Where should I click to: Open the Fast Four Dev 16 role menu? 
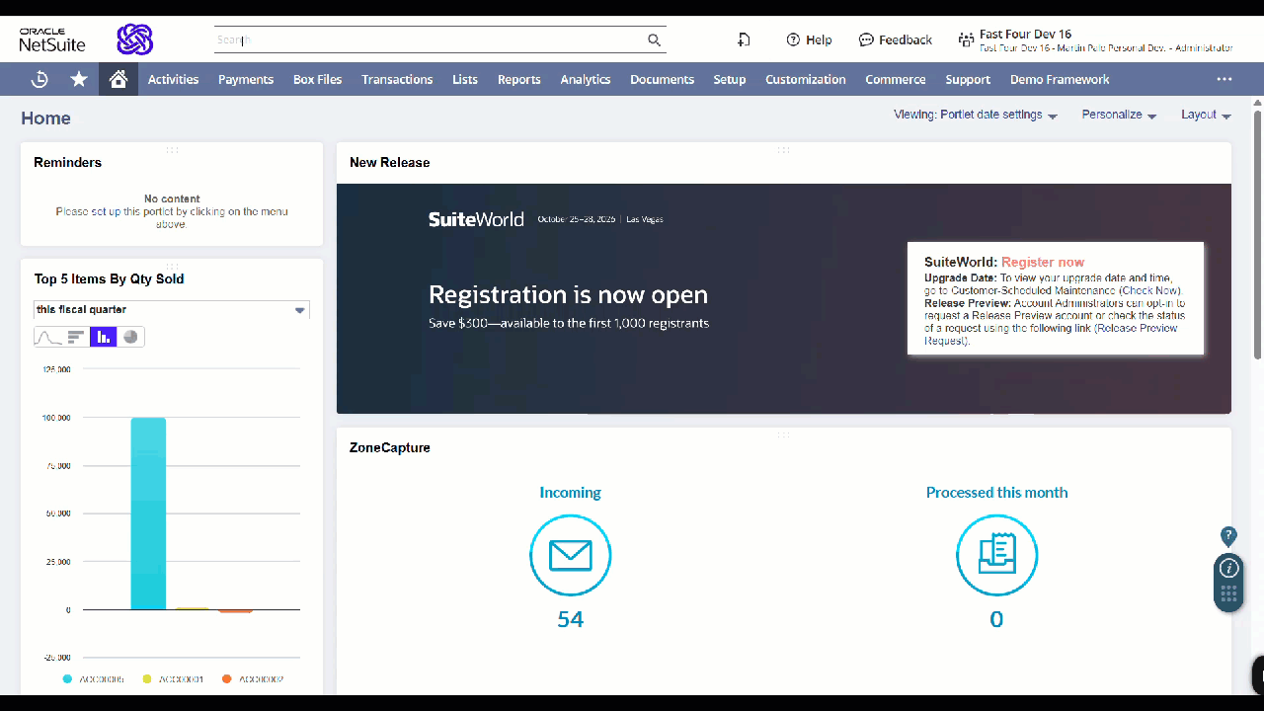click(1106, 40)
